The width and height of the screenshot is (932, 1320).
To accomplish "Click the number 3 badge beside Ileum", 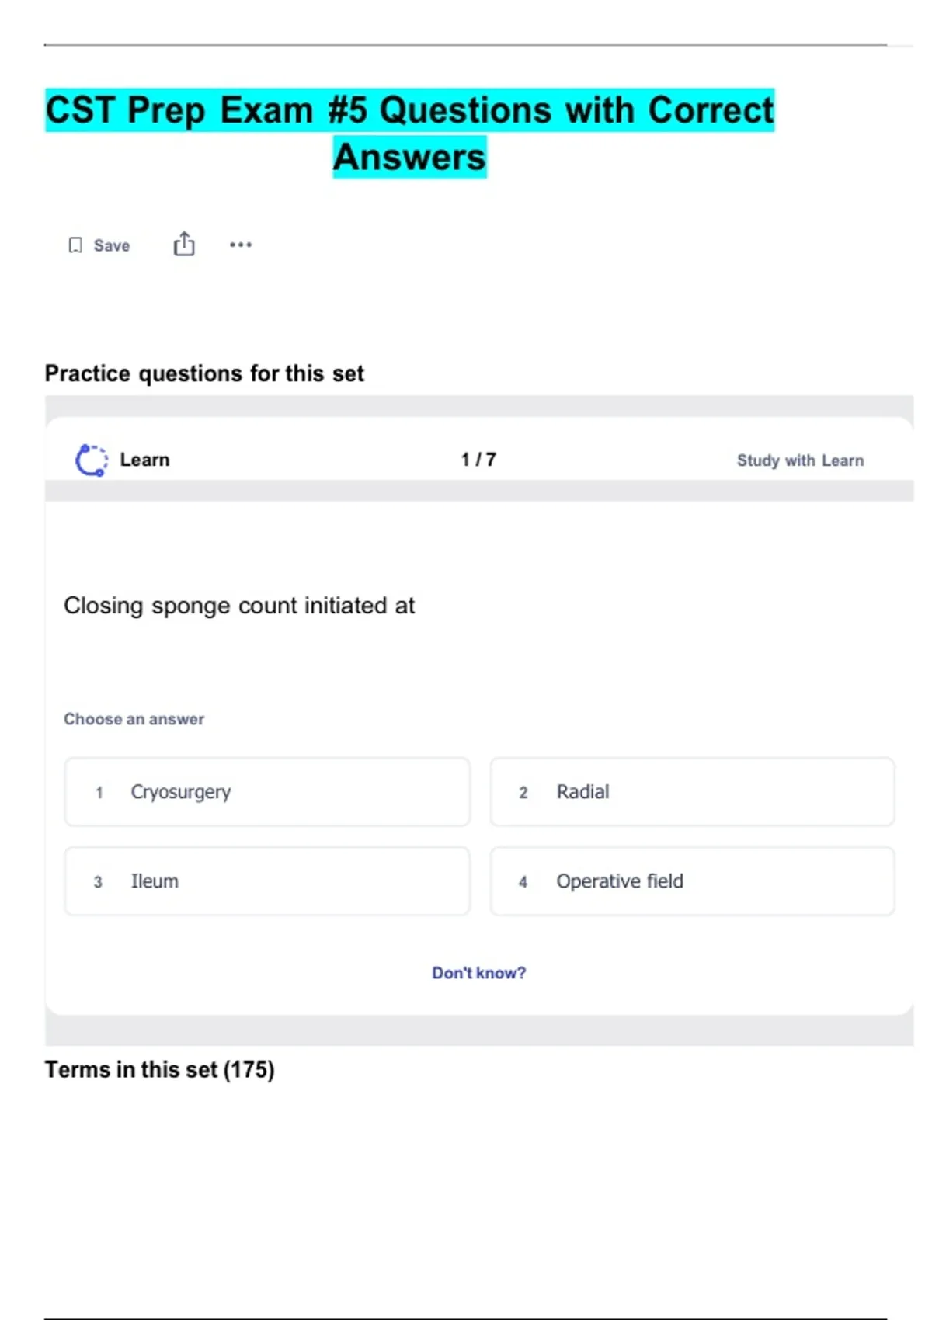I will pyautogui.click(x=98, y=882).
